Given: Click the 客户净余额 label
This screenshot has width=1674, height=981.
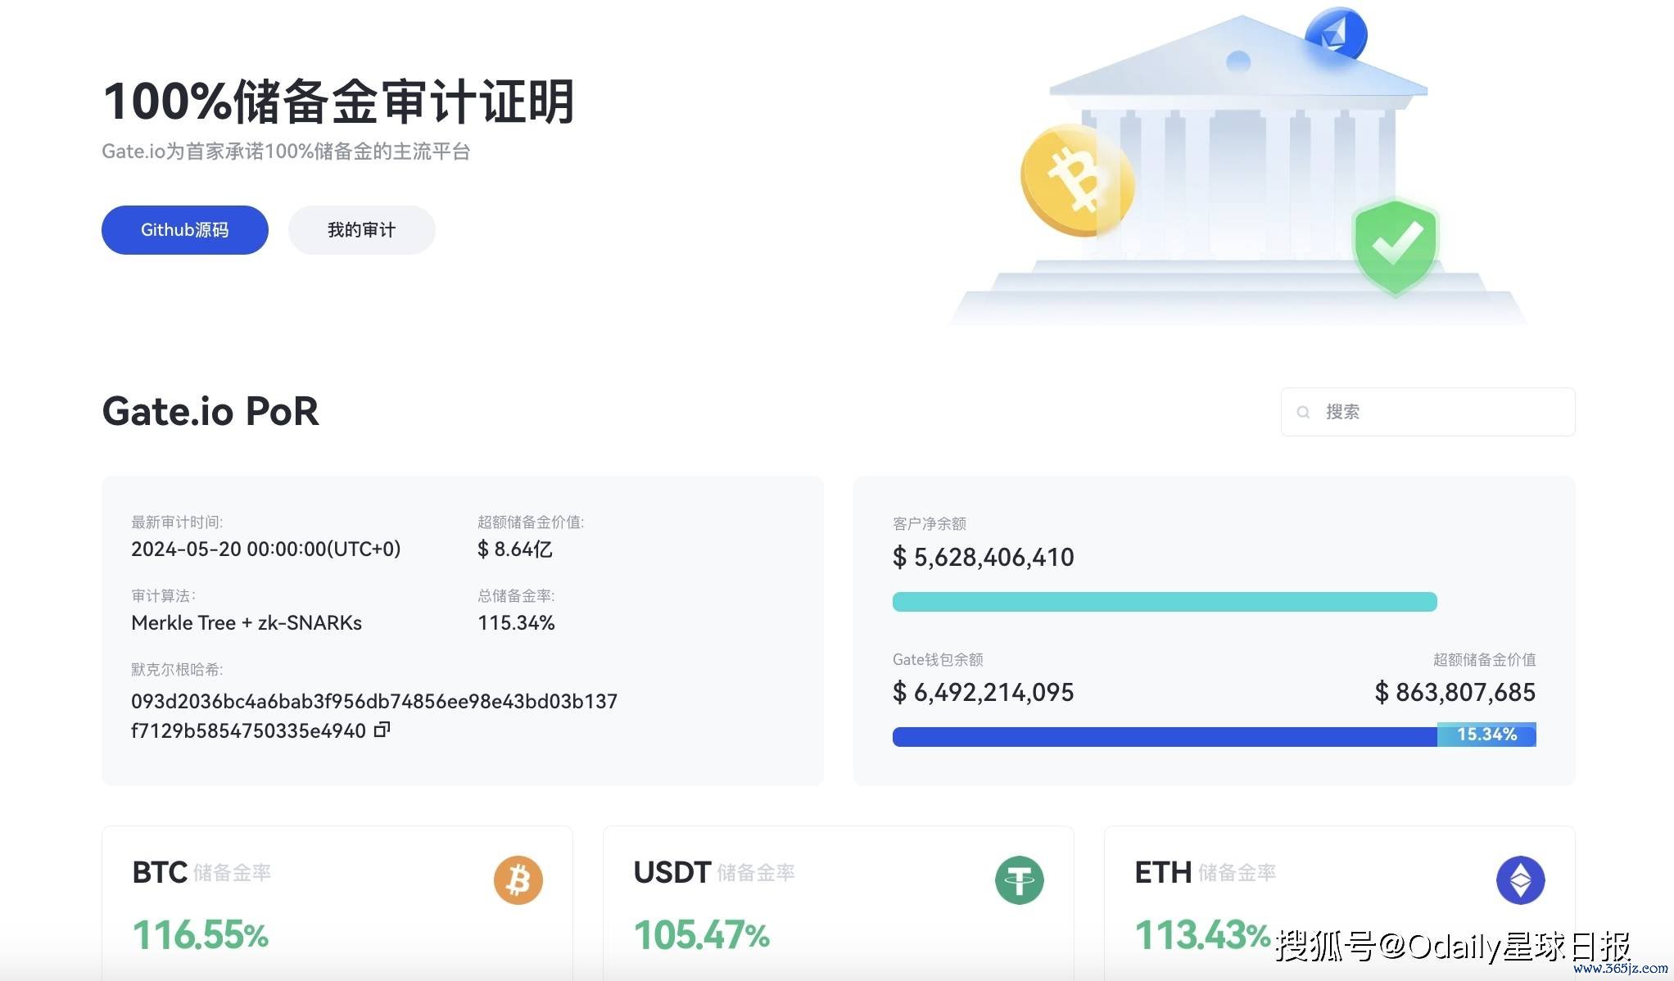Looking at the screenshot, I should click(930, 523).
